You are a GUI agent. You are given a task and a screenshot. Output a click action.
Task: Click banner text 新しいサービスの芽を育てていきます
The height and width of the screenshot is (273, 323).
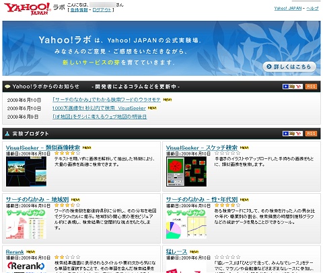[118, 62]
